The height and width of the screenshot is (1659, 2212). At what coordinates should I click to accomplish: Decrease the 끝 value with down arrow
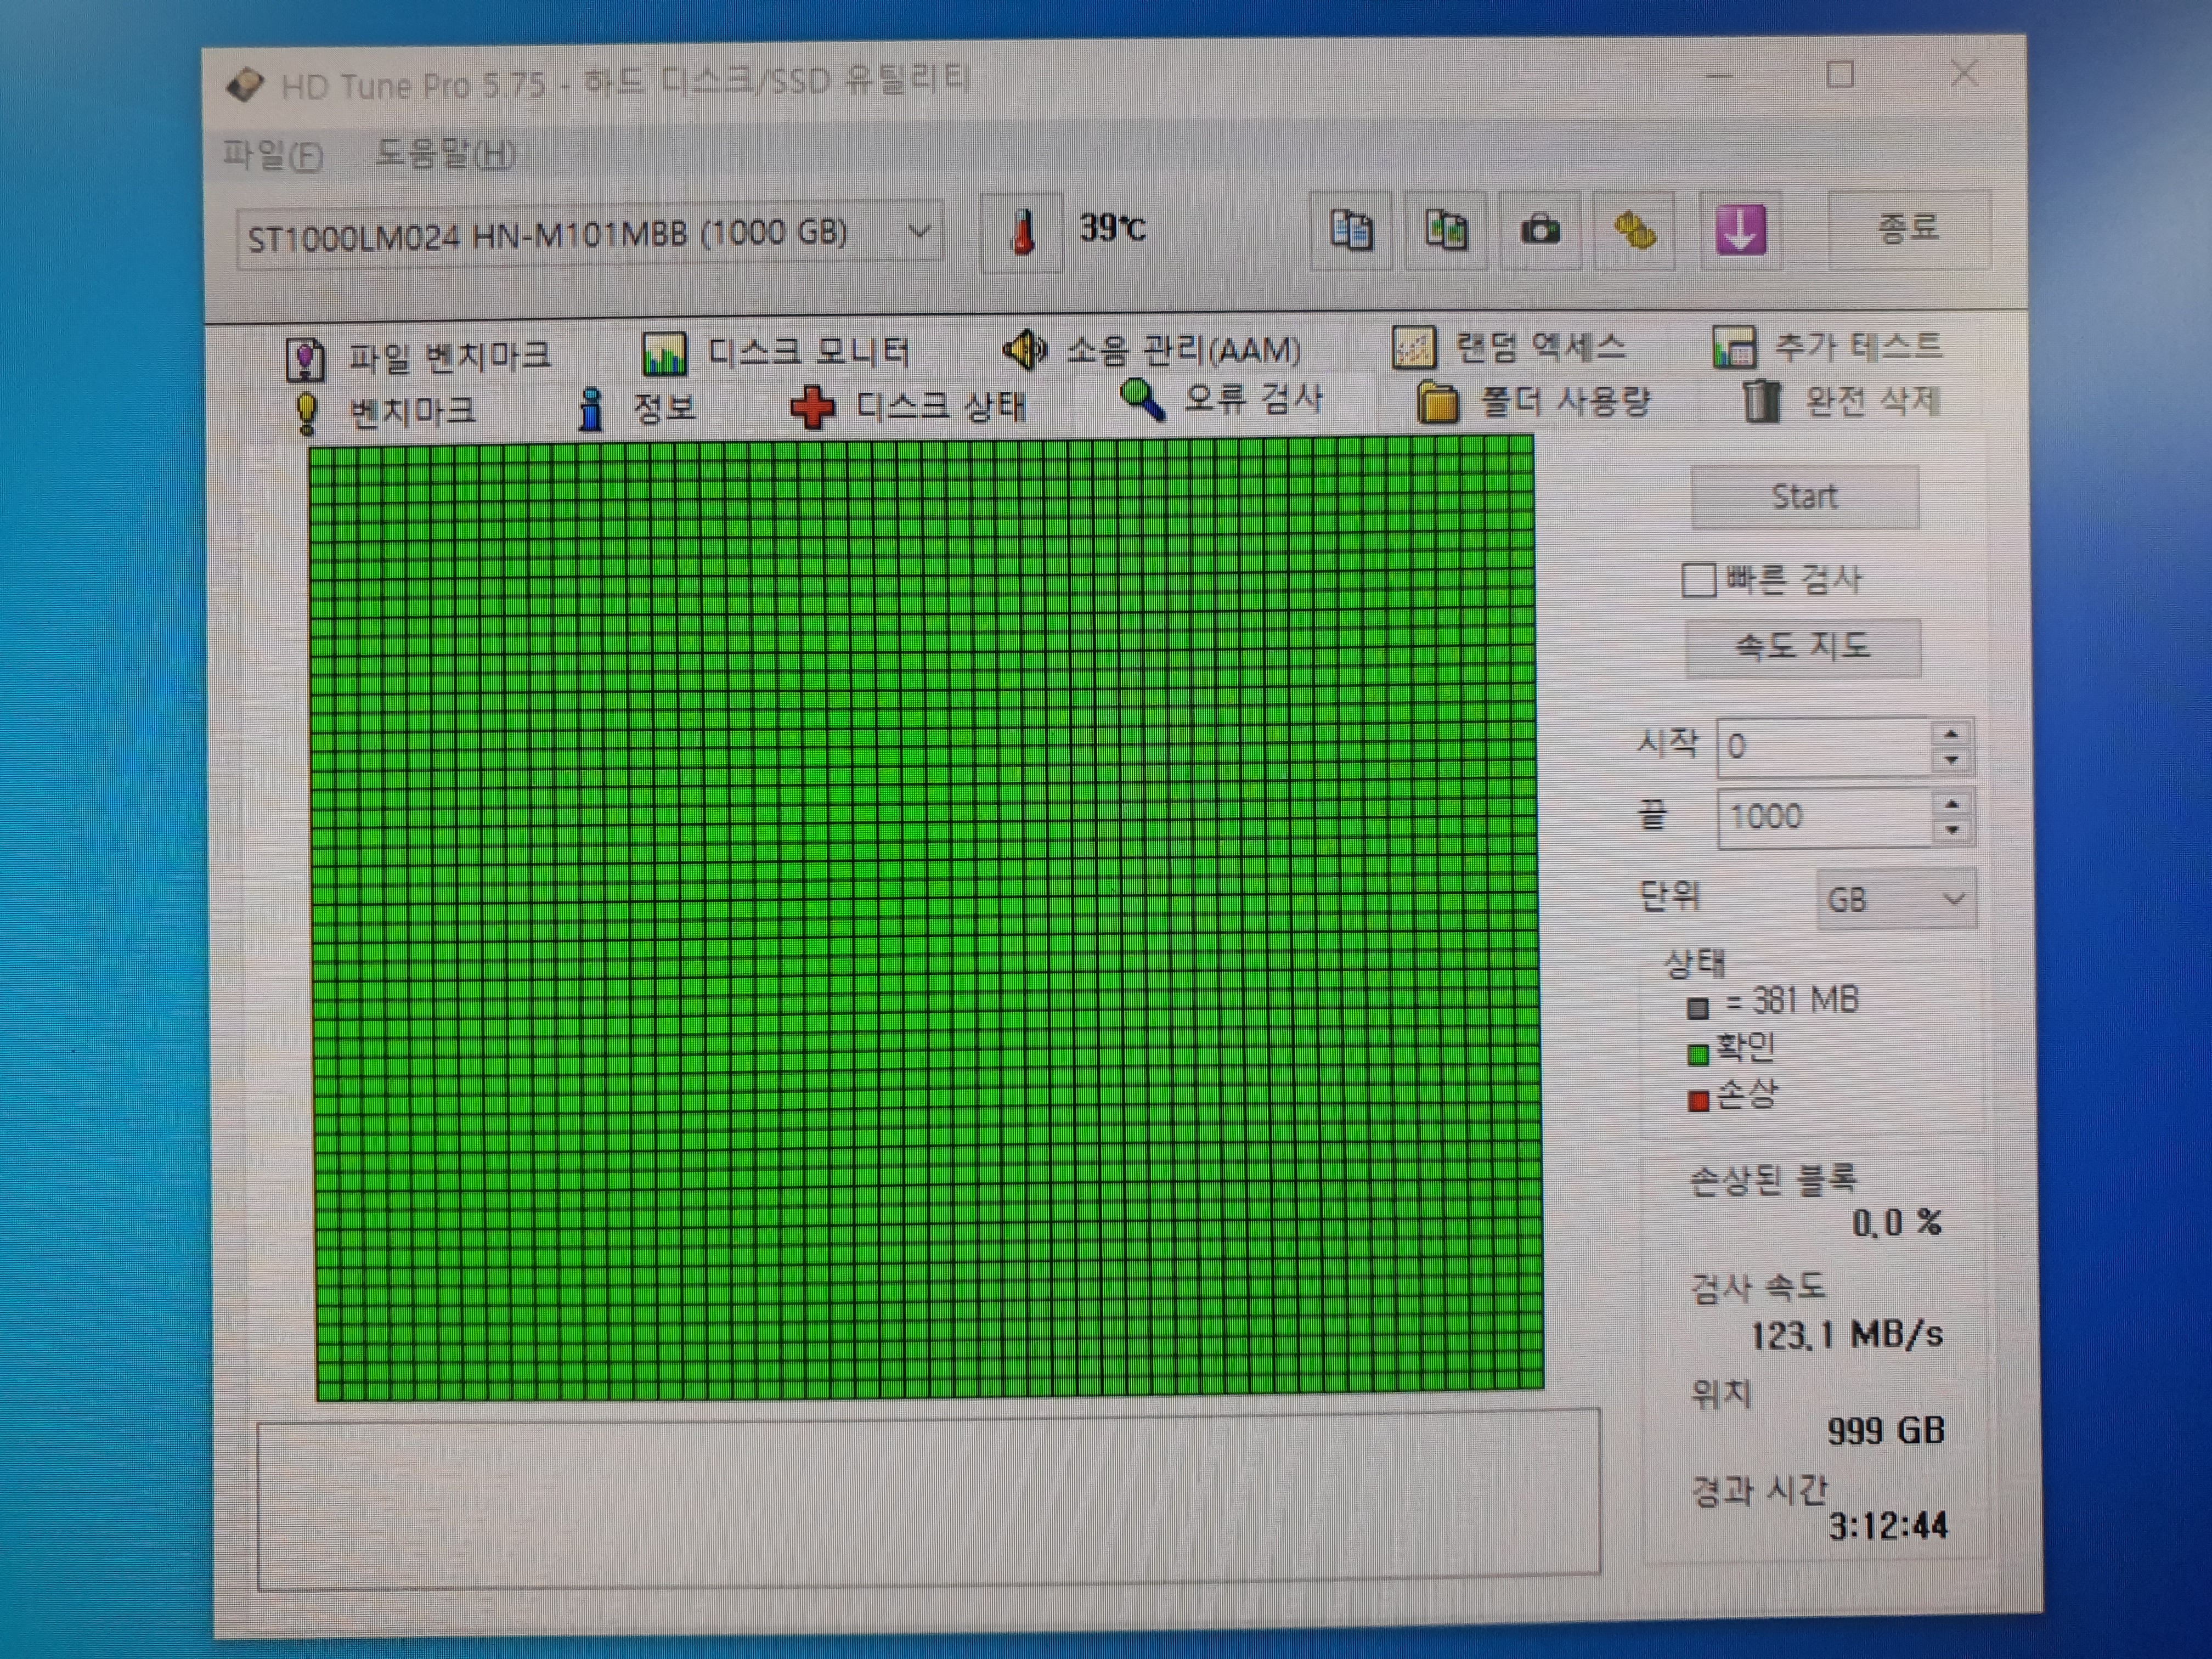tap(1952, 831)
